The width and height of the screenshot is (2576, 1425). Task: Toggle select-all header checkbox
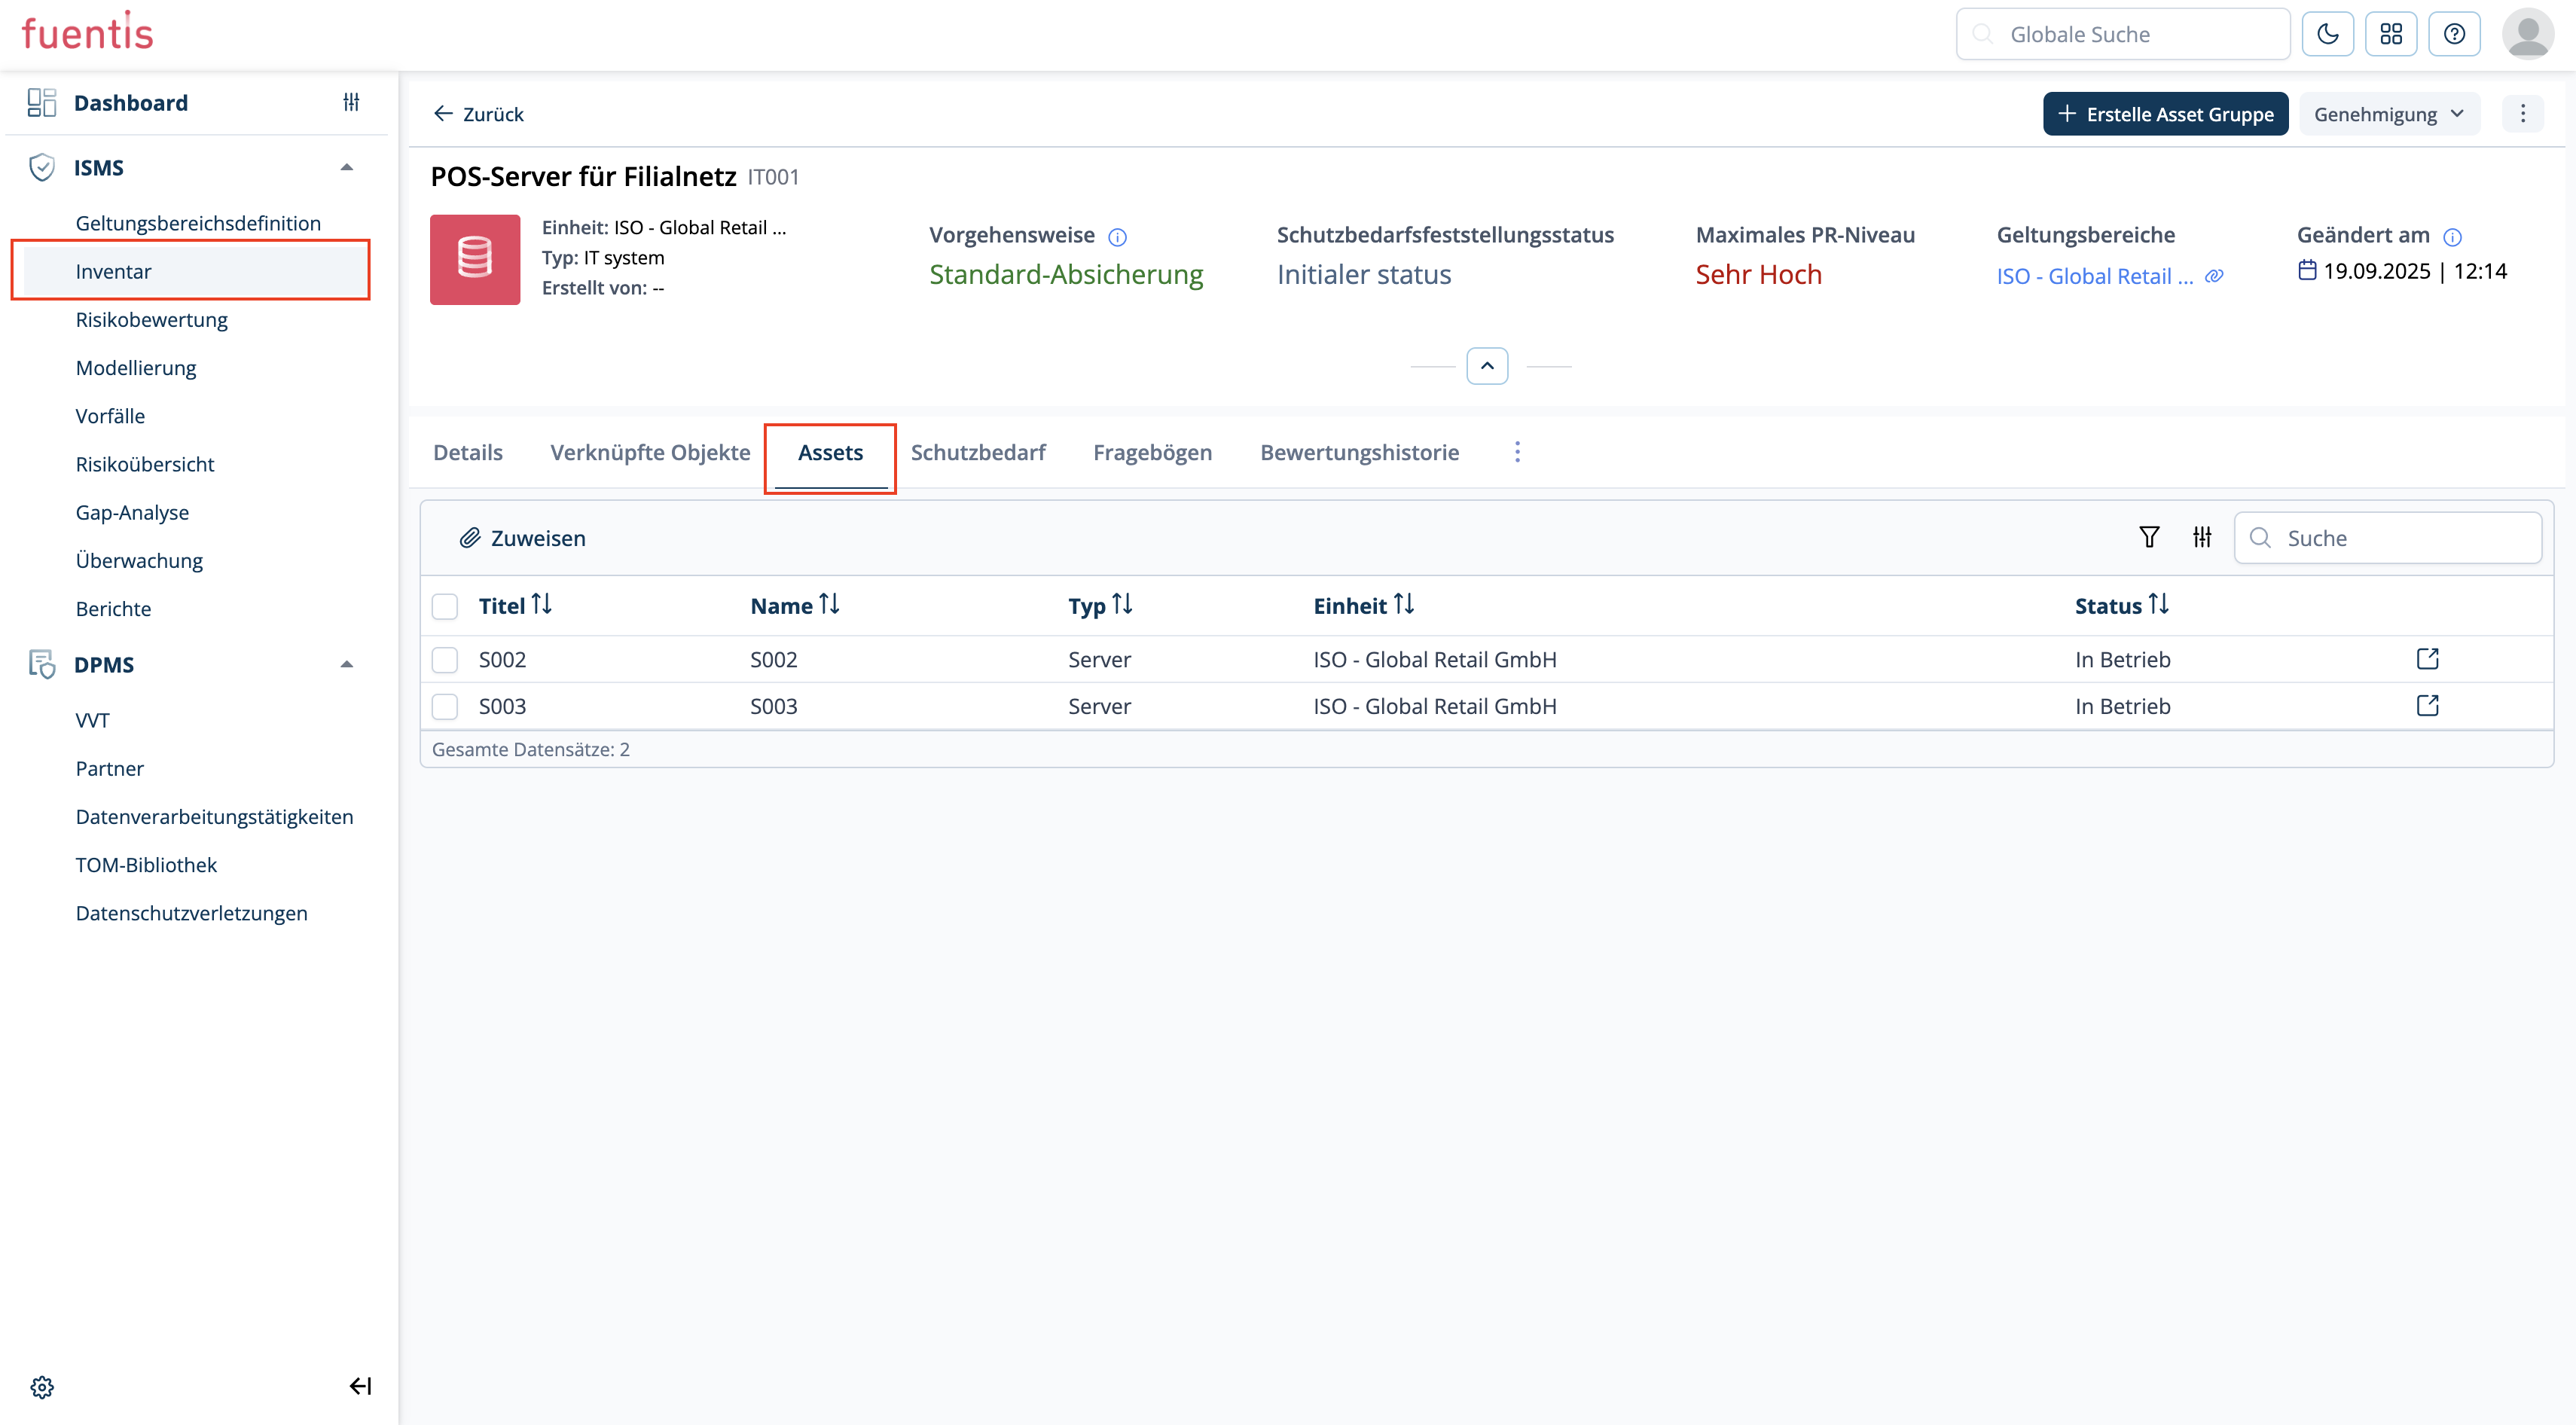click(x=445, y=606)
